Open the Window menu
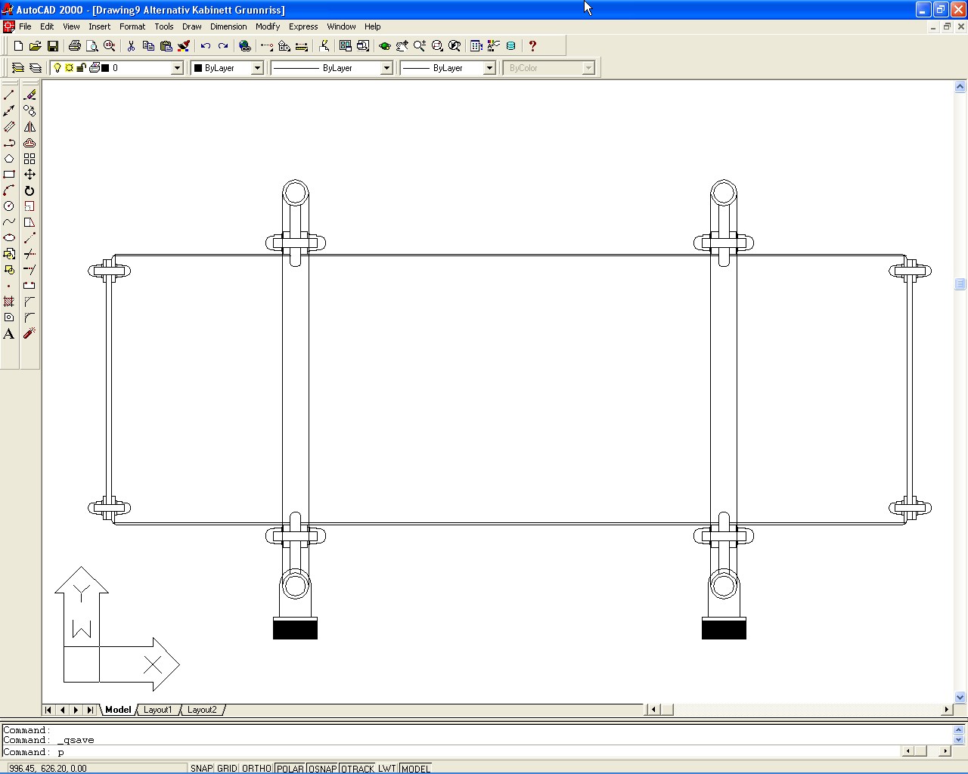 (341, 26)
